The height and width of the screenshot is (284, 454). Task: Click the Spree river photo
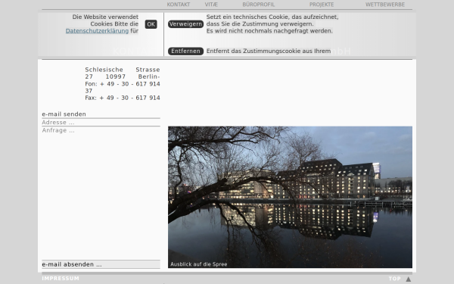[290, 197]
